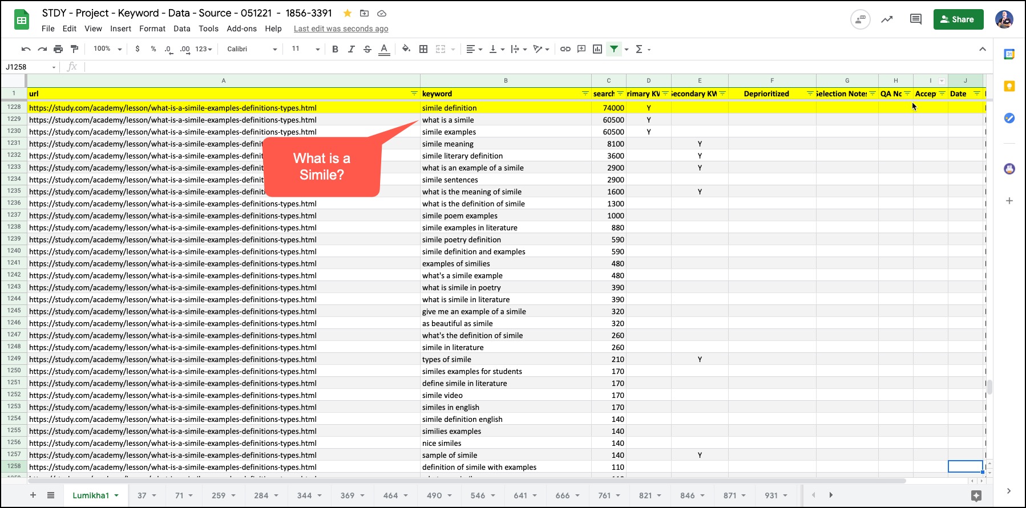Collapse the toolbar with the chevron
Image resolution: width=1026 pixels, height=508 pixels.
(983, 49)
